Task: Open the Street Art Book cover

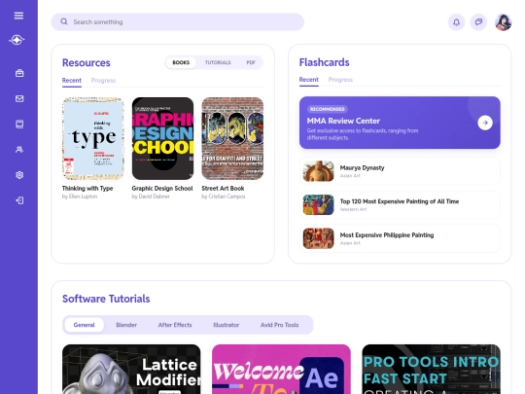Action: (232, 139)
